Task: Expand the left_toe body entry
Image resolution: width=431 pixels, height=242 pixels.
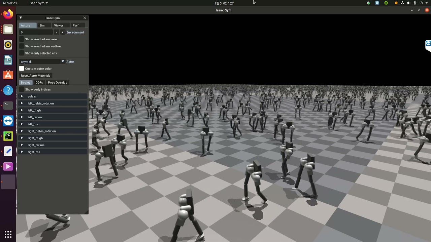Action: pos(53,124)
